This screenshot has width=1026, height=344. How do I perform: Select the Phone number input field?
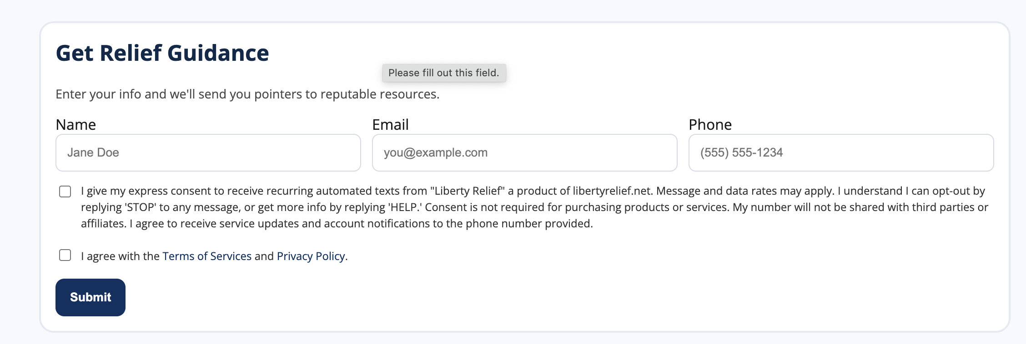coord(841,152)
